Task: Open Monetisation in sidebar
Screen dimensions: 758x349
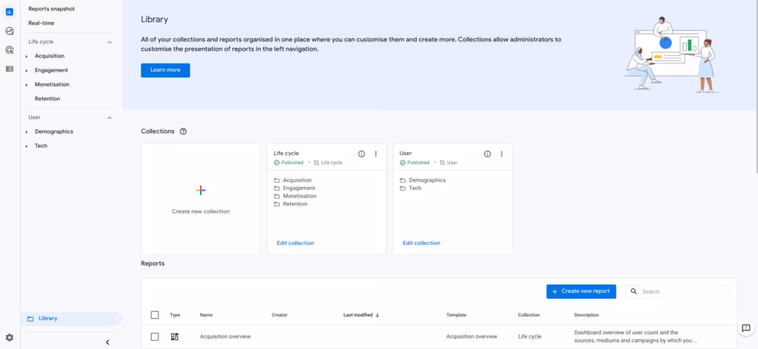Action: coord(52,84)
